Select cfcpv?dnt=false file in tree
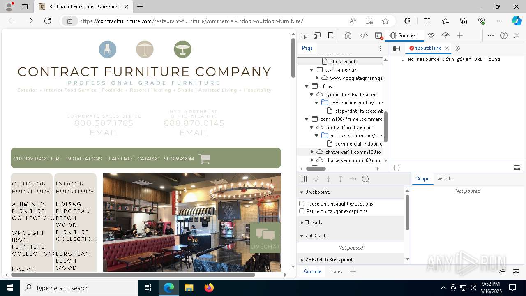Viewport: 526px width, 296px height. (x=358, y=111)
